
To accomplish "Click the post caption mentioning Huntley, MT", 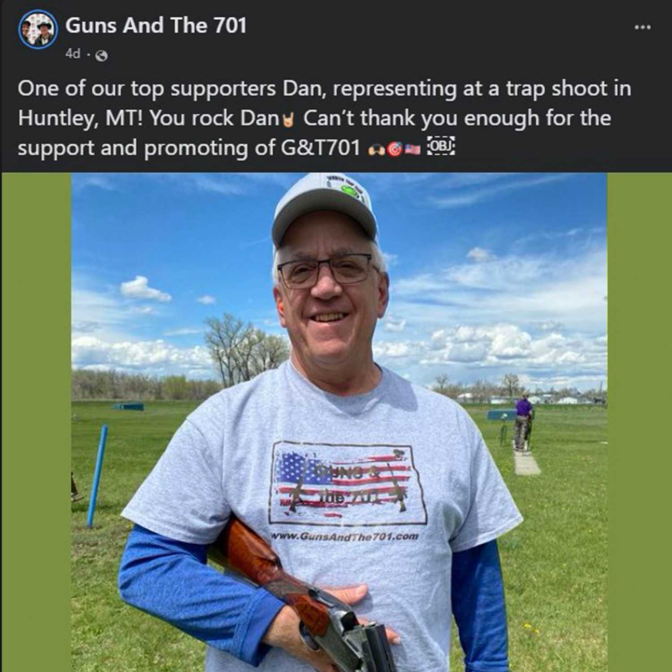I will (x=324, y=118).
